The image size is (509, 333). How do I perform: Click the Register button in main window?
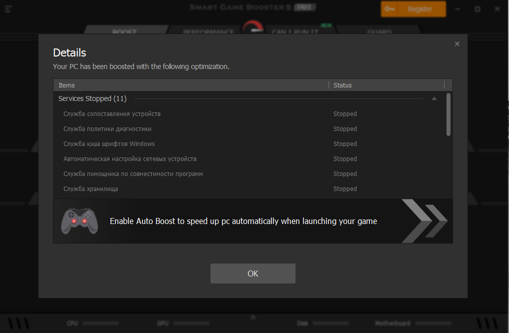413,9
